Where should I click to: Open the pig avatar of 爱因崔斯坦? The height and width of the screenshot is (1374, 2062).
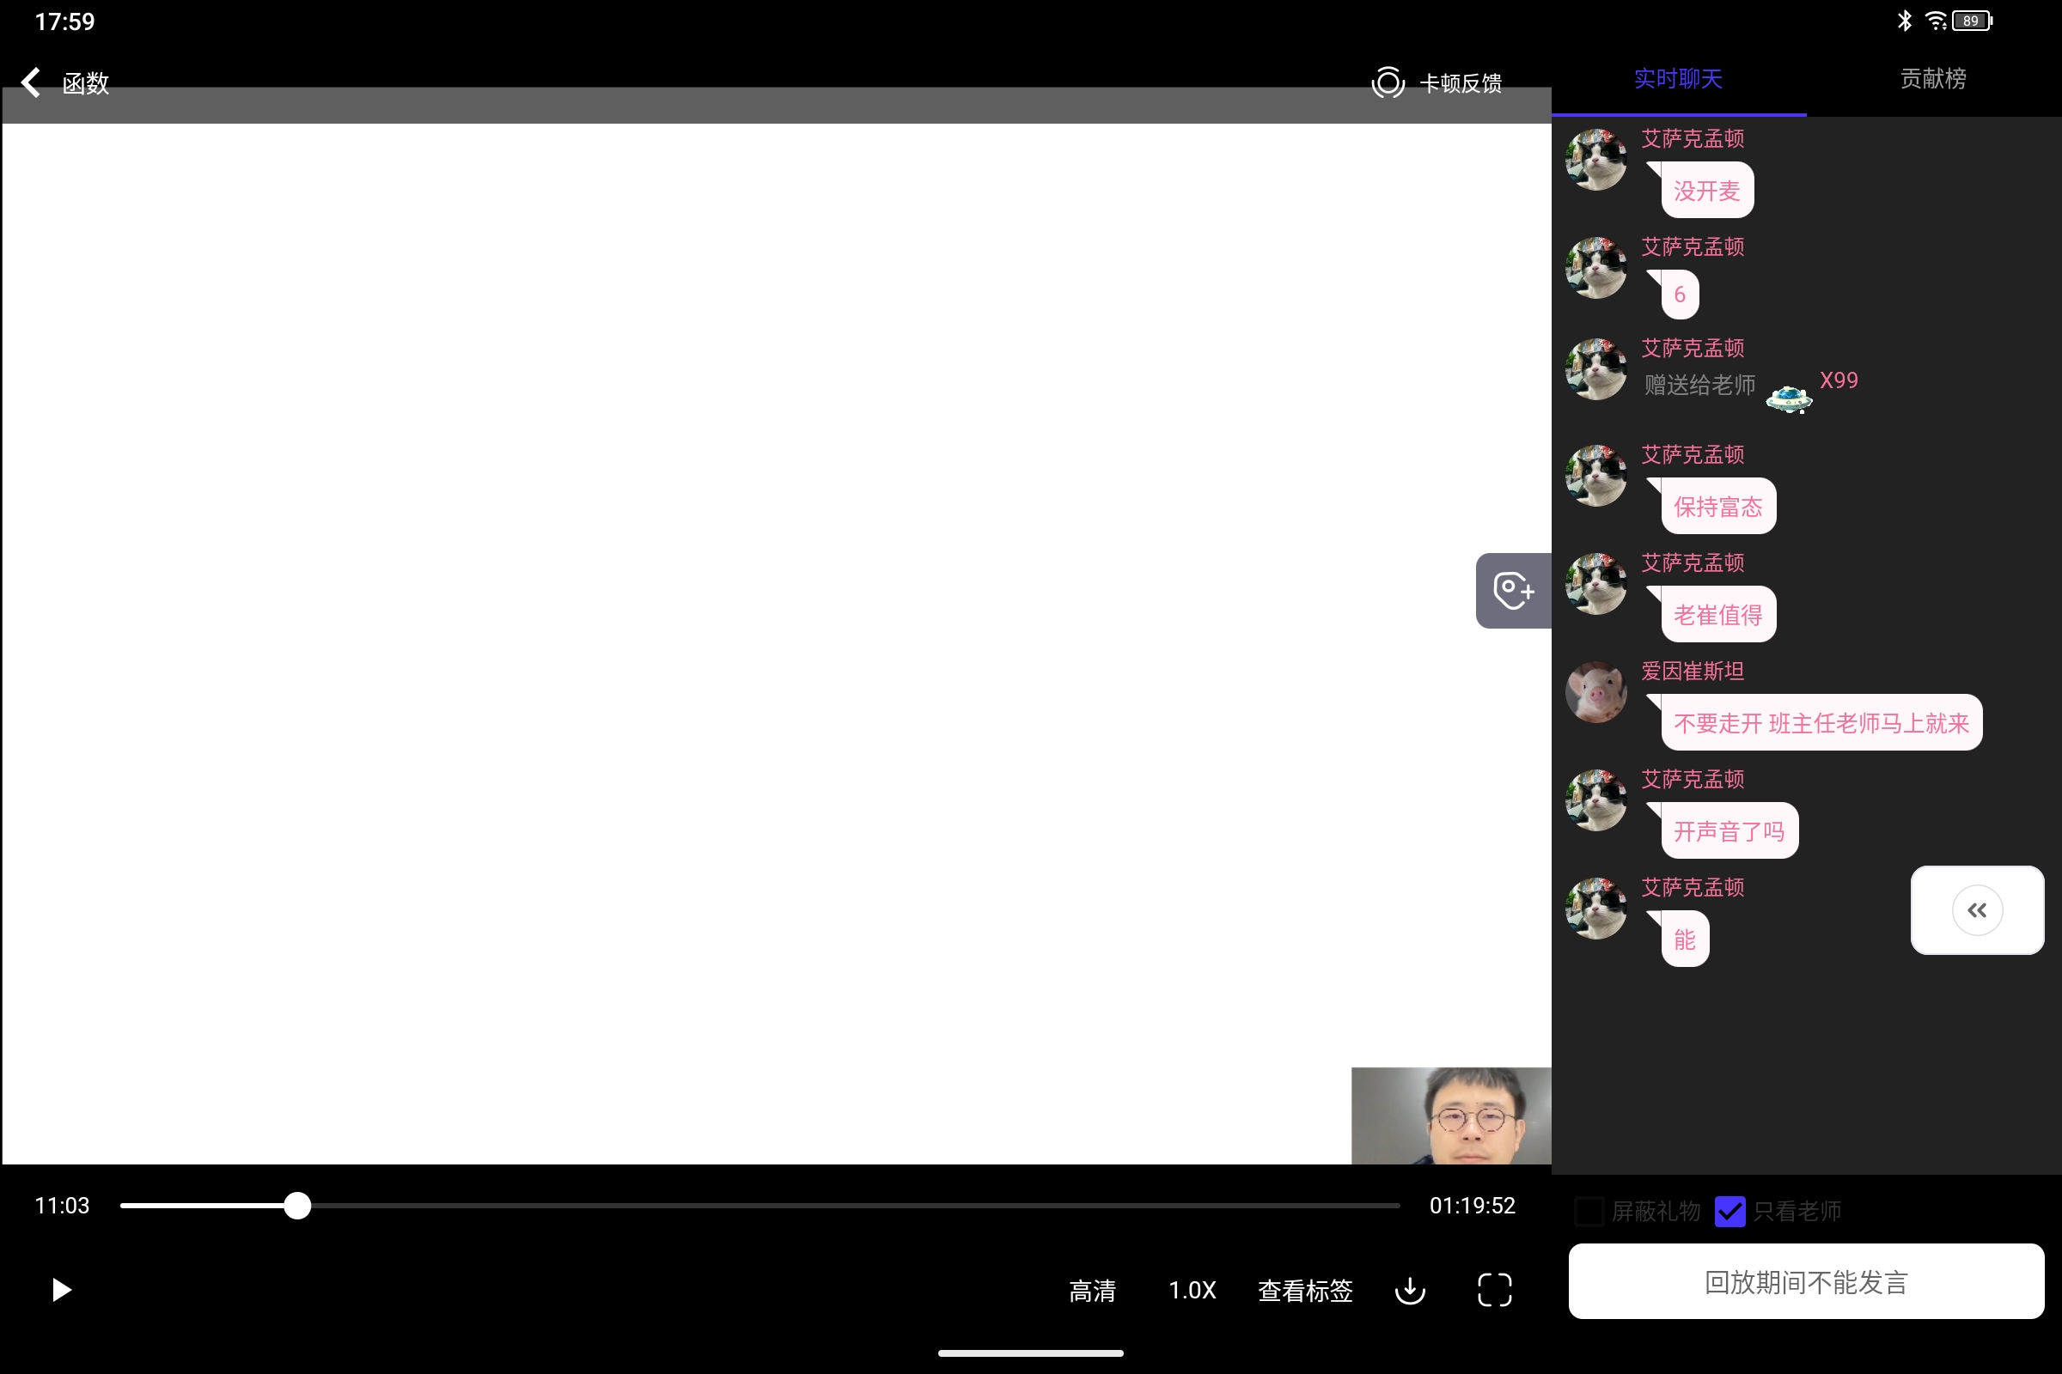1595,692
